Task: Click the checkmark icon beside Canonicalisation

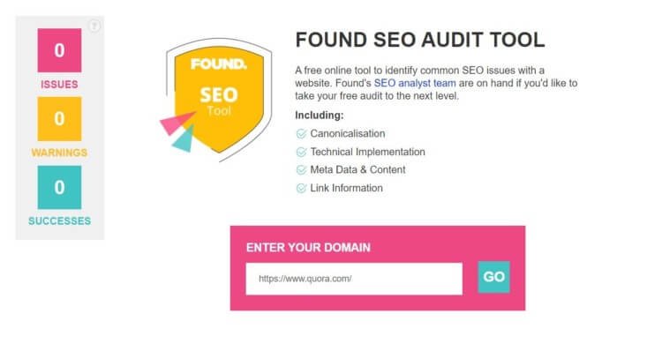Action: click(301, 134)
